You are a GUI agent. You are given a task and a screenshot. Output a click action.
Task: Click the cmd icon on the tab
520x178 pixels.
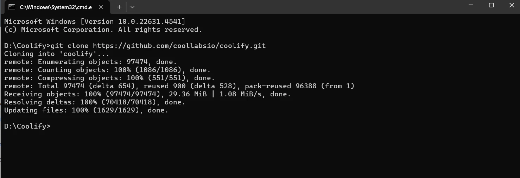click(x=12, y=7)
